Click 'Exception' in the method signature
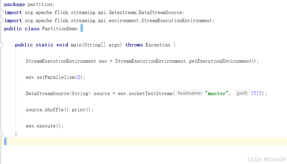 pyautogui.click(x=158, y=45)
